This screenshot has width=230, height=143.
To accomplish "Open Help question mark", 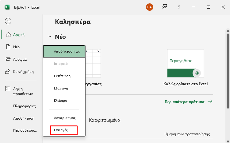I will pos(179,7).
